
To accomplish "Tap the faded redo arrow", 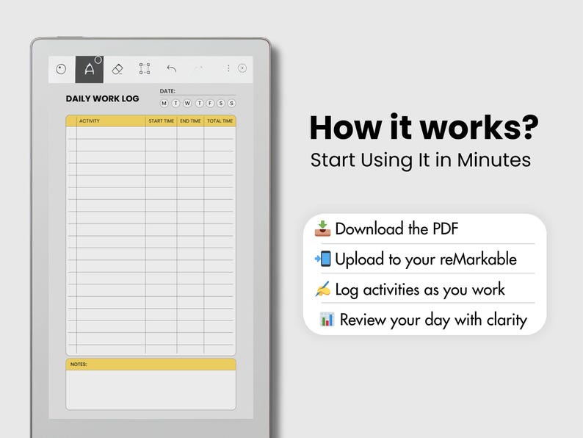I will [x=199, y=68].
